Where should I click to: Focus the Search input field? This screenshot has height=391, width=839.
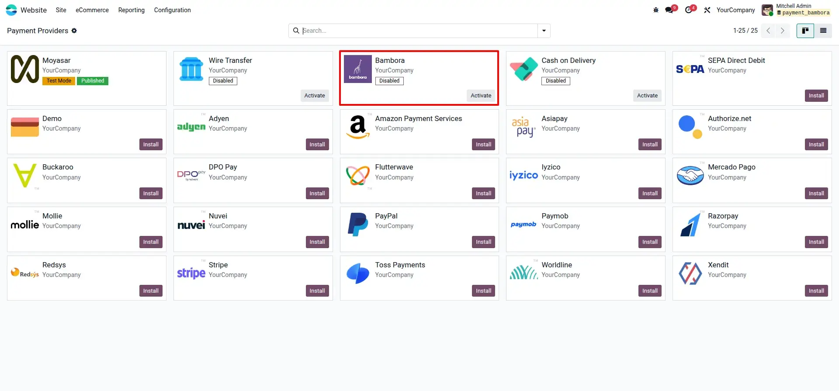click(419, 31)
